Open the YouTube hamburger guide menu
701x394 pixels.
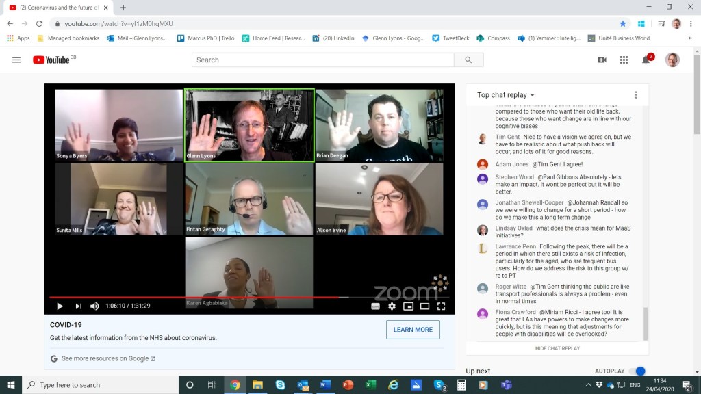coord(16,60)
